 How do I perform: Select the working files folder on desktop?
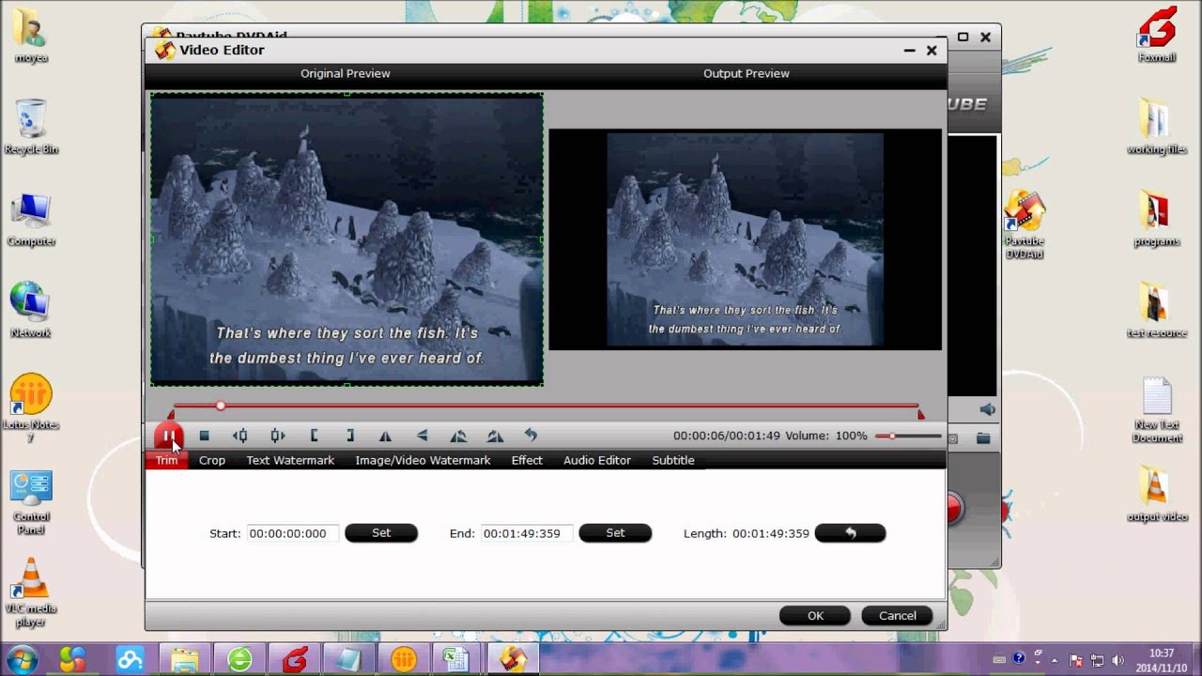(x=1156, y=127)
